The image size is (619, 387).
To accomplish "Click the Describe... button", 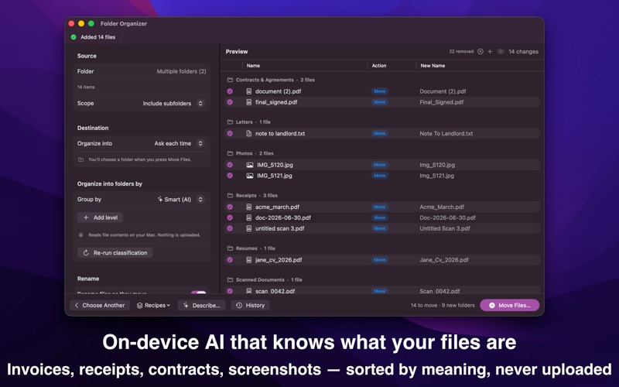I will (202, 305).
